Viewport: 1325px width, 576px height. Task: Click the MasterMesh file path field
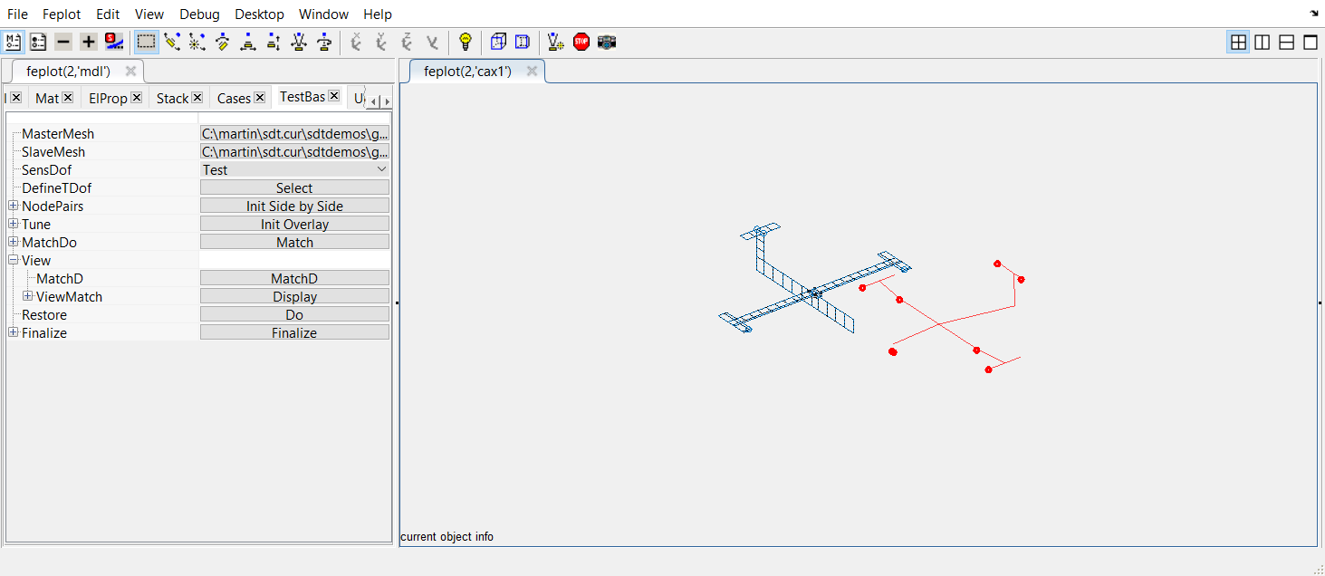[294, 133]
